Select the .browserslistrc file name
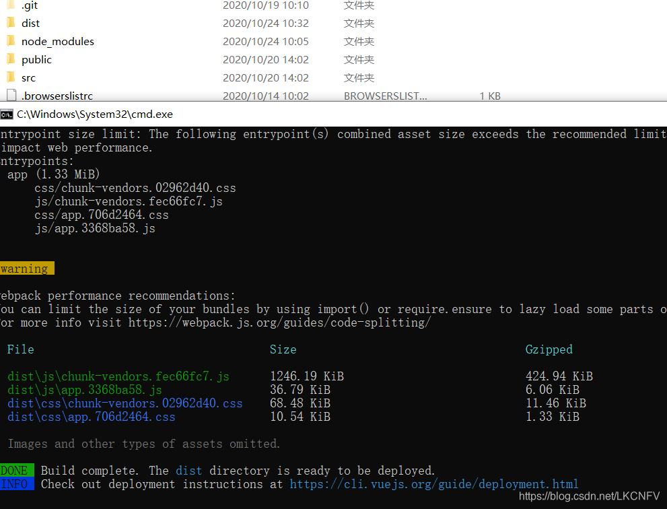The image size is (667, 509). [x=57, y=96]
